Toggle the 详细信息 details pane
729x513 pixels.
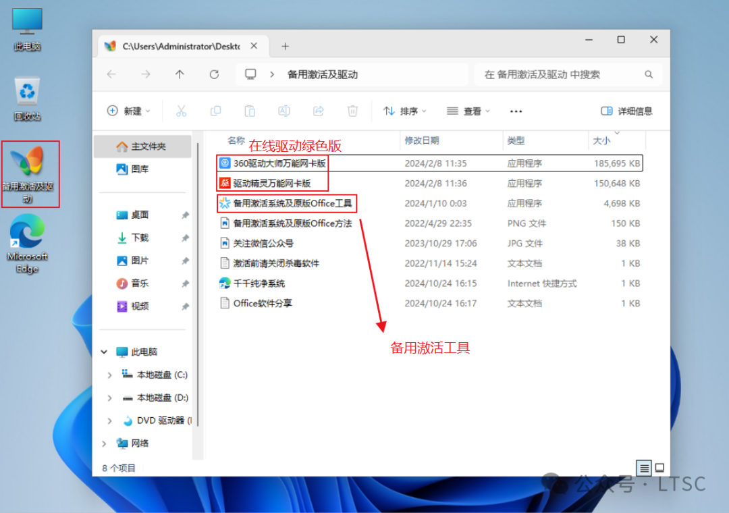tap(626, 111)
